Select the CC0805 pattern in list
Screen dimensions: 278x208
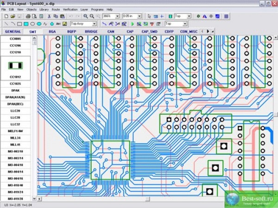(15, 39)
